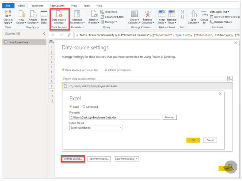
Task: Click the Manage Parameters icon
Action: 77,14
